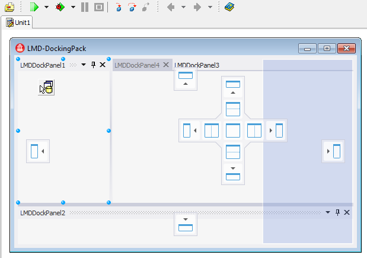The image size is (367, 258).
Task: Maximize the LMD-DockingPack form window
Action: (327, 49)
